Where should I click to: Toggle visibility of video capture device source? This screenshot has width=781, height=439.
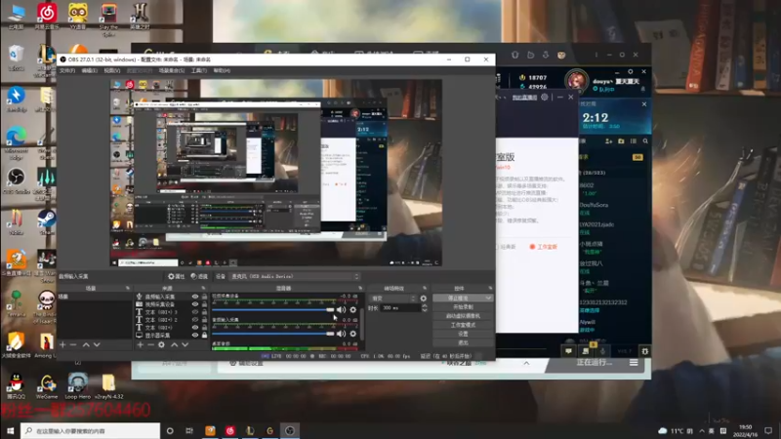(x=195, y=304)
